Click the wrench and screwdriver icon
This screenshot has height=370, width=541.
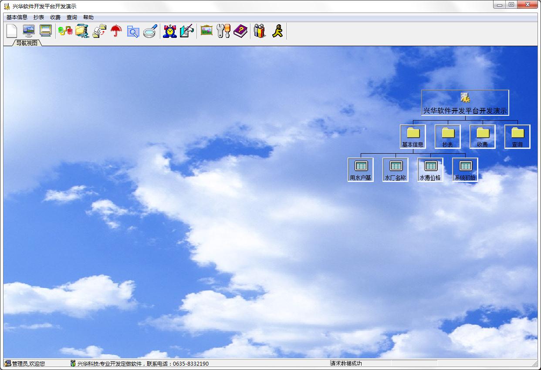pos(223,31)
